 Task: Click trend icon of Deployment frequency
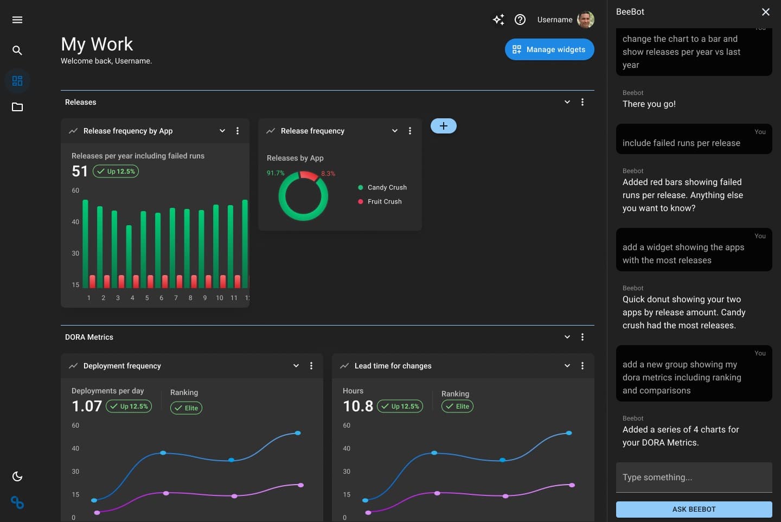click(x=73, y=366)
